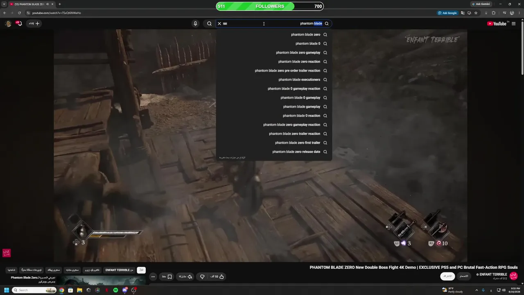This screenshot has width=524, height=295.
Task: Open the ENFANT TERRIBLE channel name link
Action: pyautogui.click(x=493, y=275)
